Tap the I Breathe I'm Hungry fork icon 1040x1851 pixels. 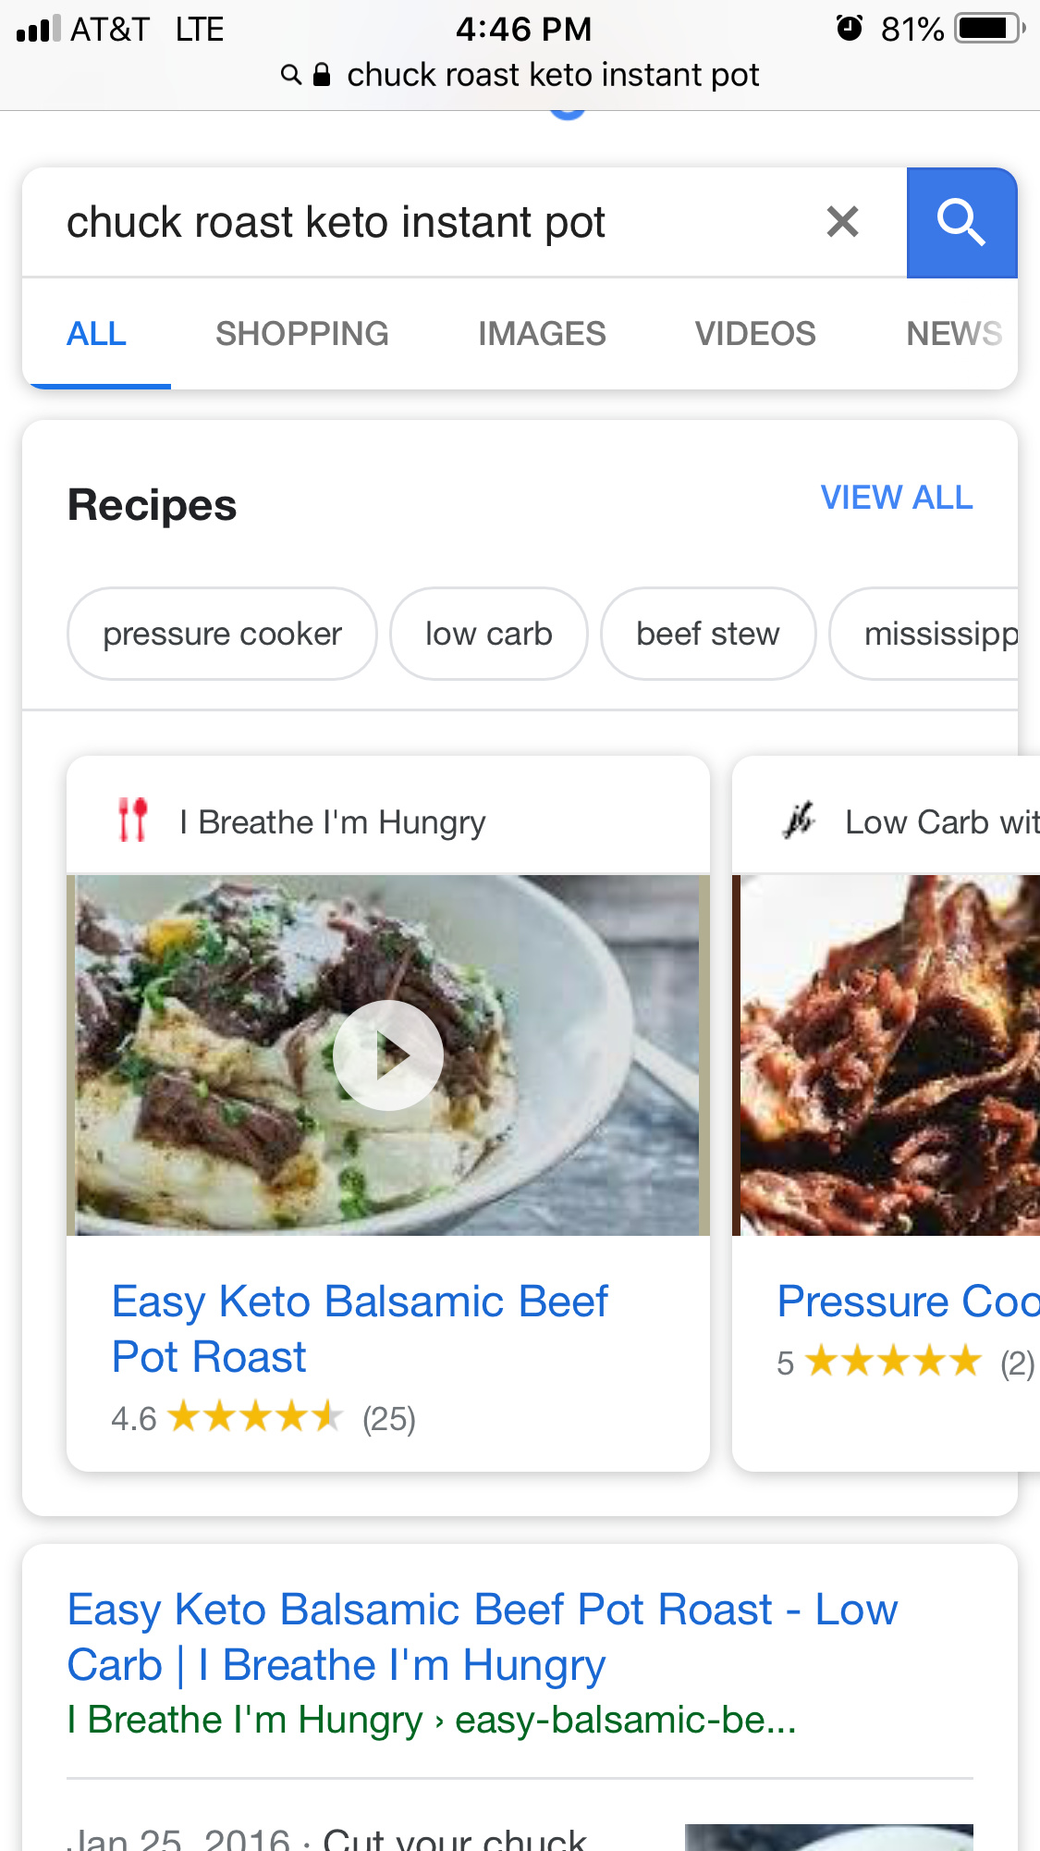(133, 821)
